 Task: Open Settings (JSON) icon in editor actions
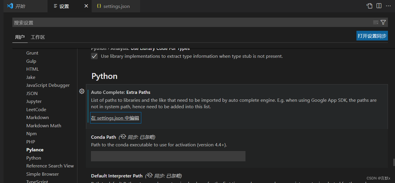point(369,6)
